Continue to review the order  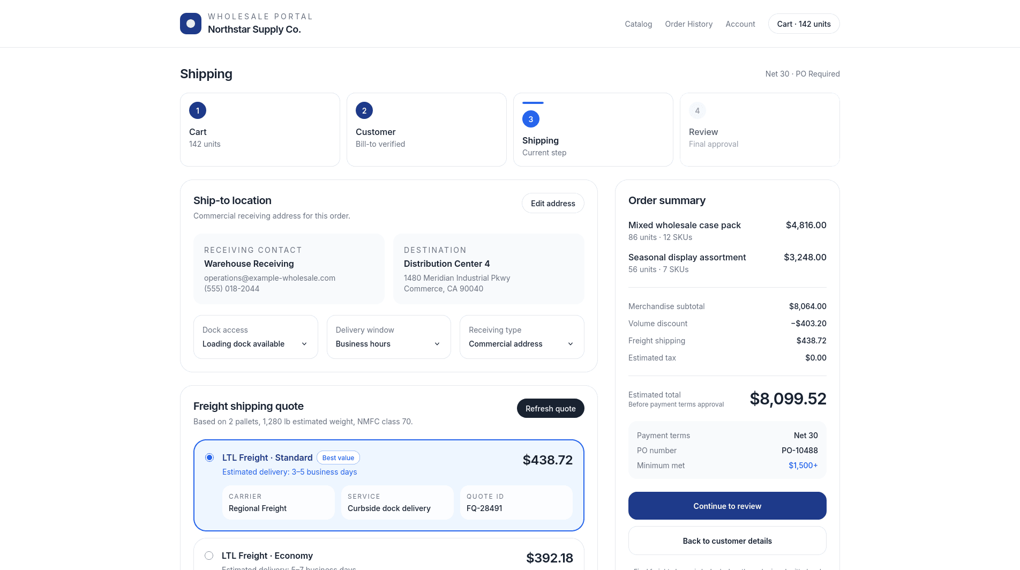coord(727,506)
